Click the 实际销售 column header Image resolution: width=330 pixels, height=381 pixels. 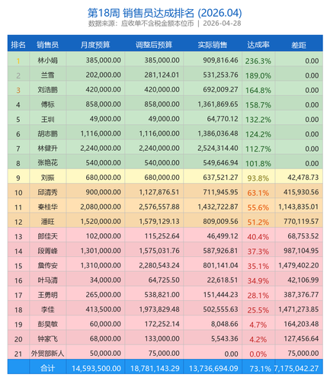point(213,45)
